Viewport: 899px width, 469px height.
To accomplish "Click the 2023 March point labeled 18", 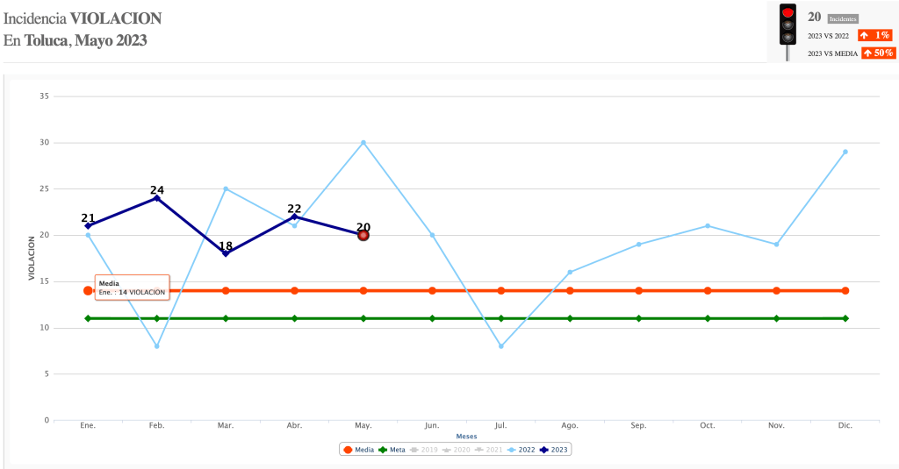I will click(x=226, y=253).
